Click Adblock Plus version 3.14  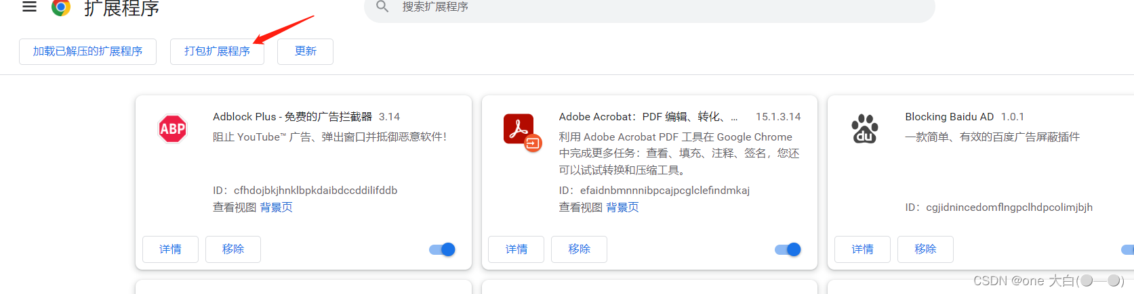tap(389, 117)
